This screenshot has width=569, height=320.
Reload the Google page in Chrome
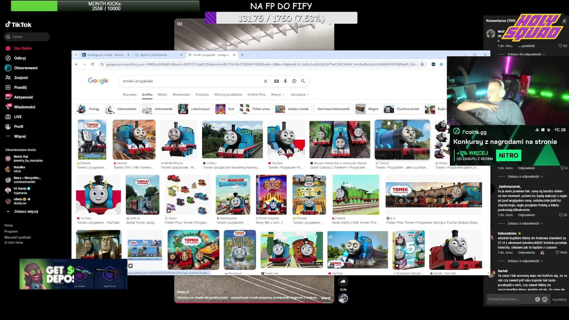pos(92,64)
